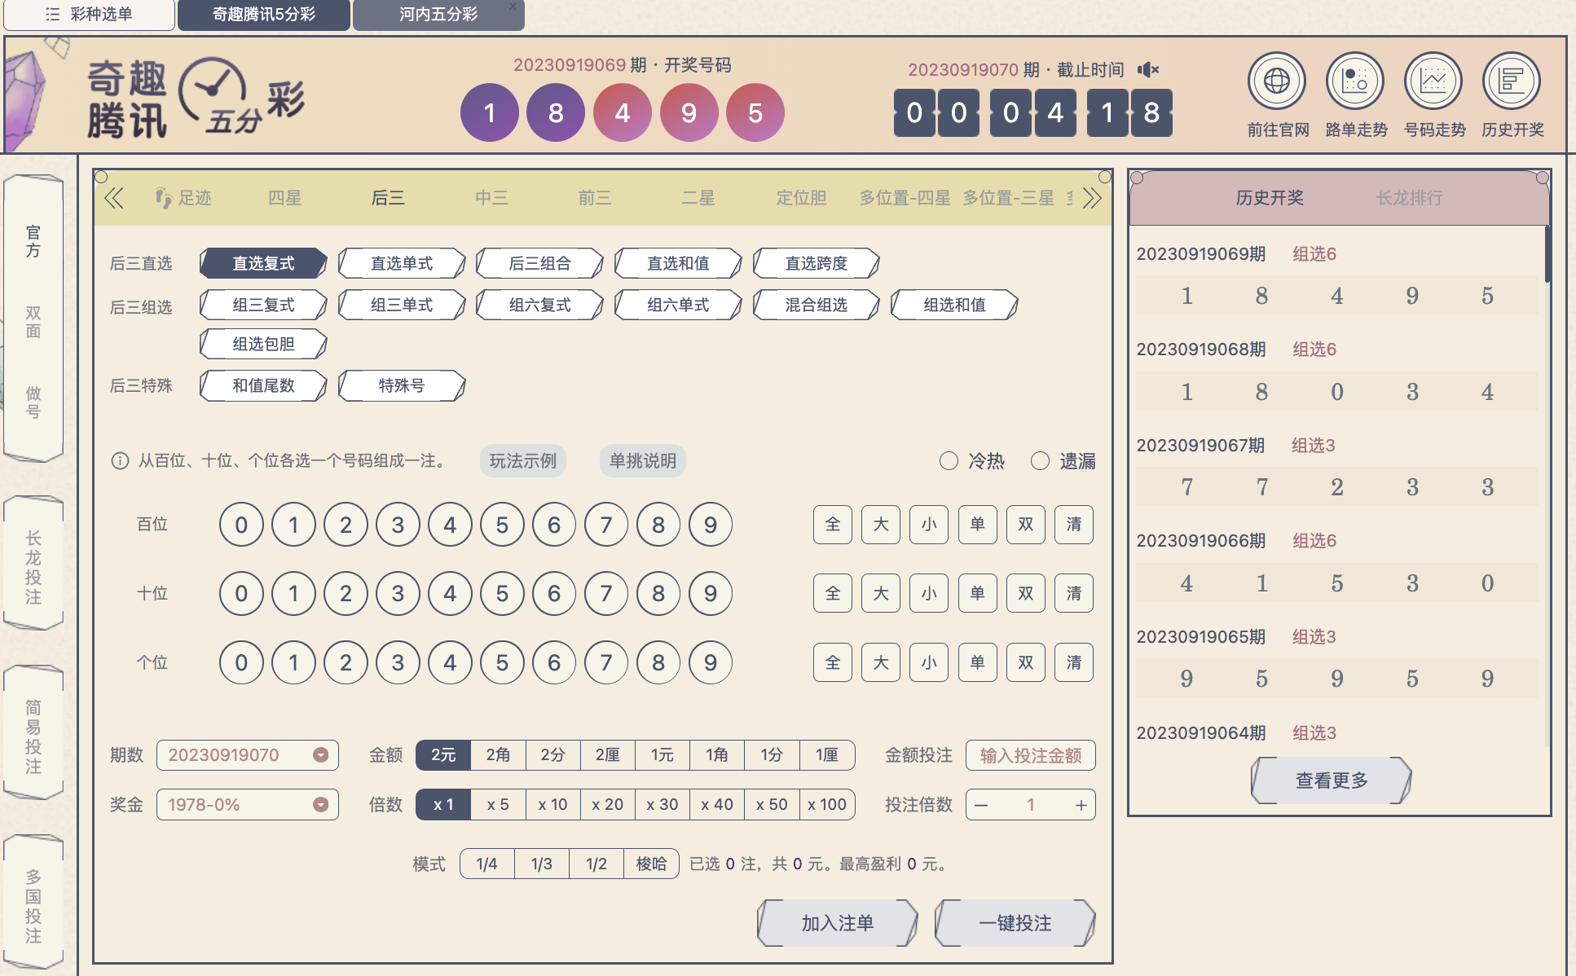
Task: Open the 足迹 footprint tab
Action: (183, 198)
